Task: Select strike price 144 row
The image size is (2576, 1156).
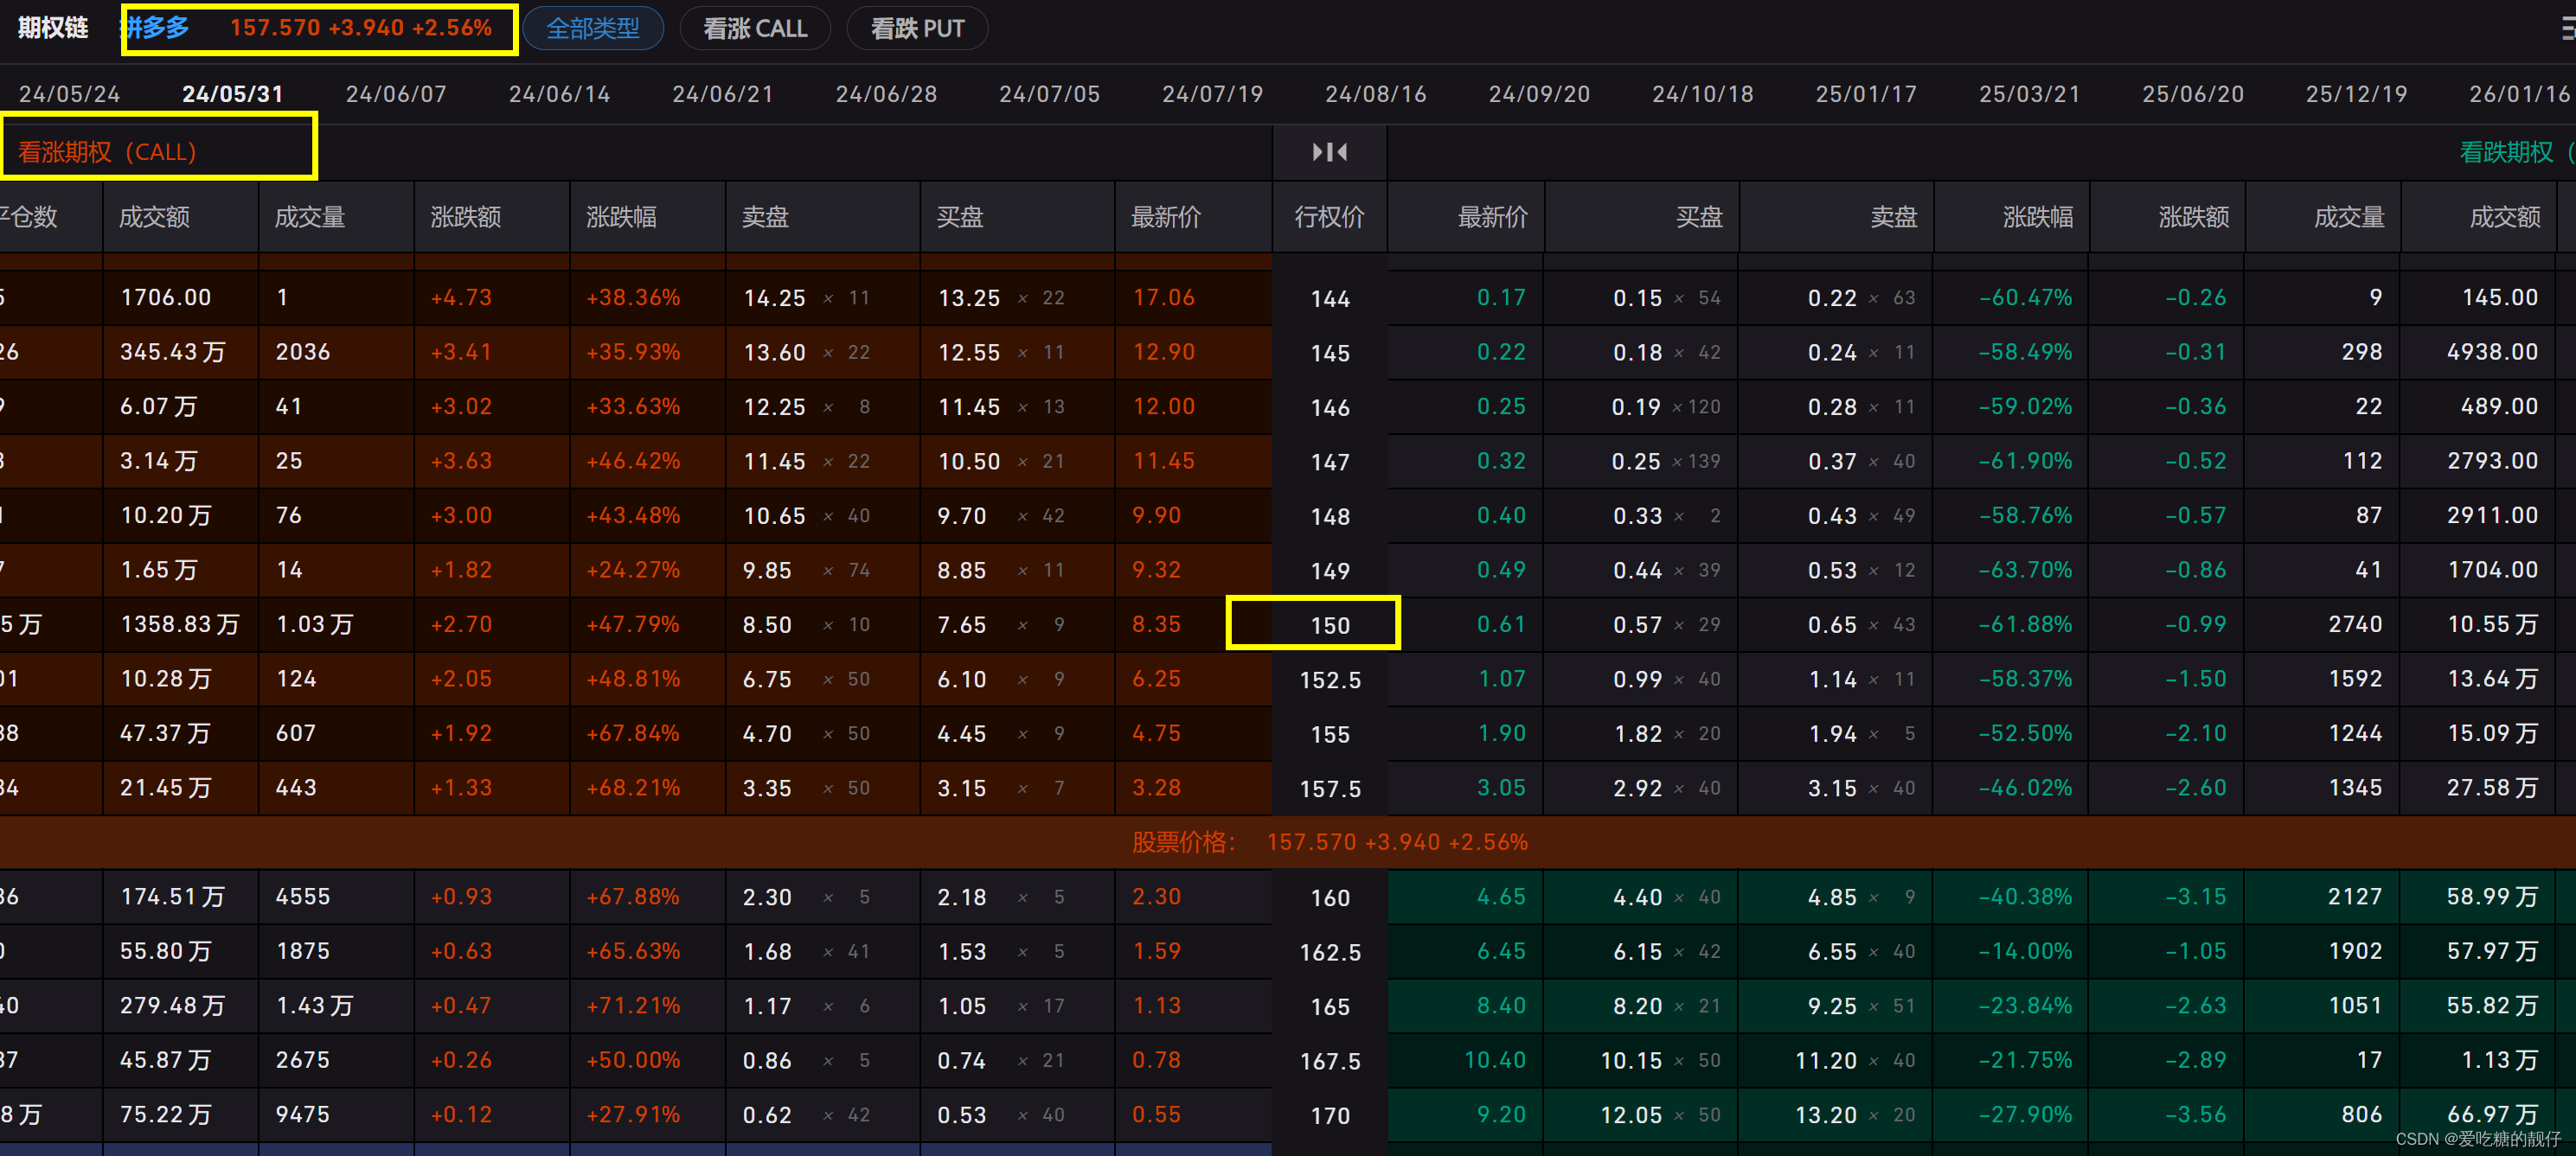Action: (1330, 299)
